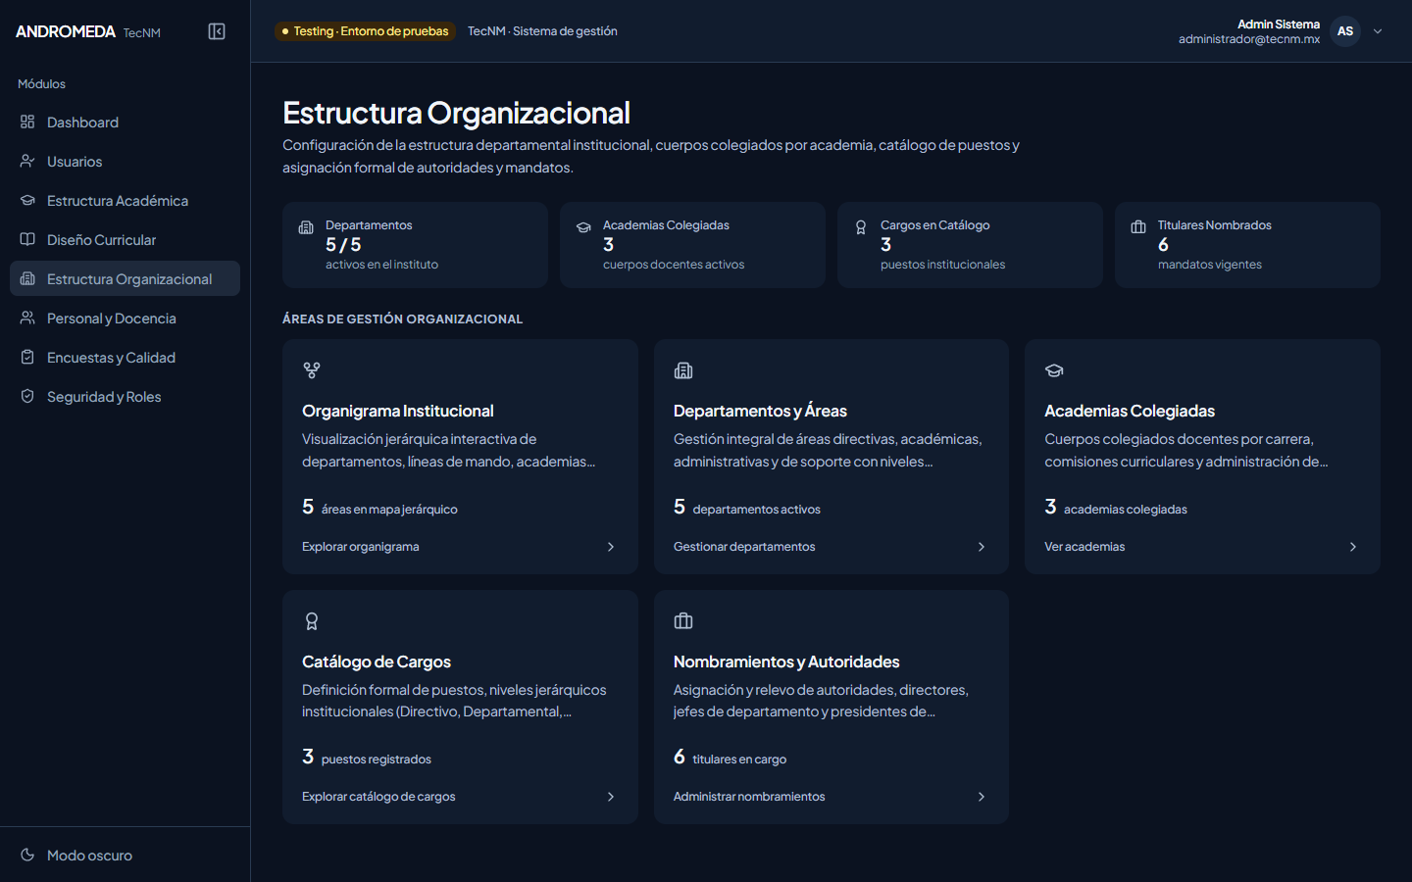Click the Nombramientos y Autoridades card heading
This screenshot has height=882, width=1412.
click(x=786, y=661)
